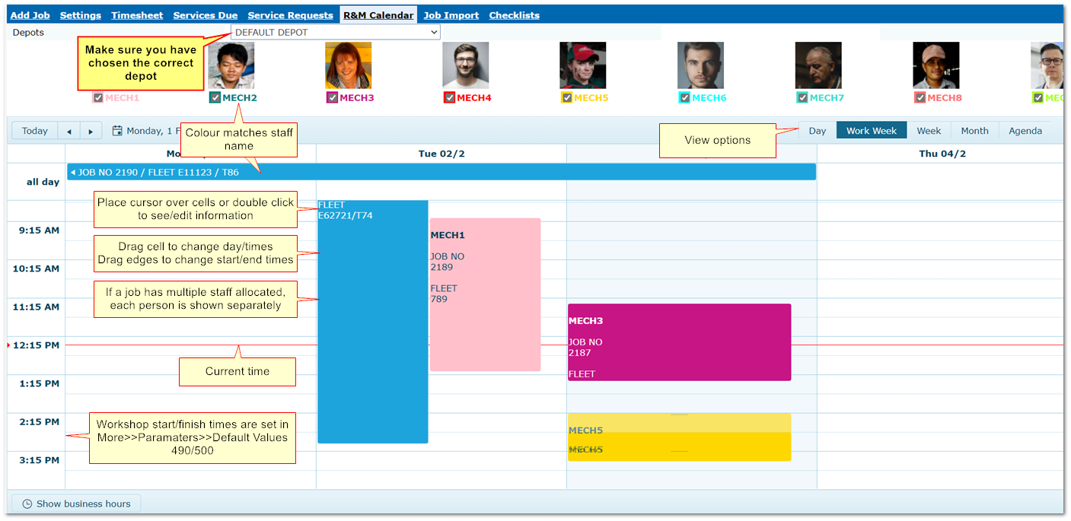Switch to Month view
1071x521 pixels.
[974, 131]
